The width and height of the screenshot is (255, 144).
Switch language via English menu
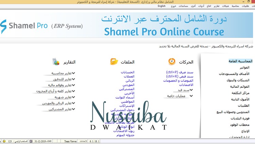(161, 6)
